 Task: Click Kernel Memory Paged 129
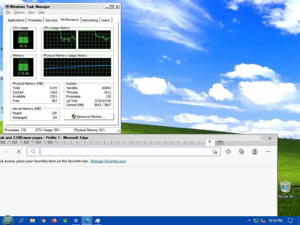[x=54, y=113]
